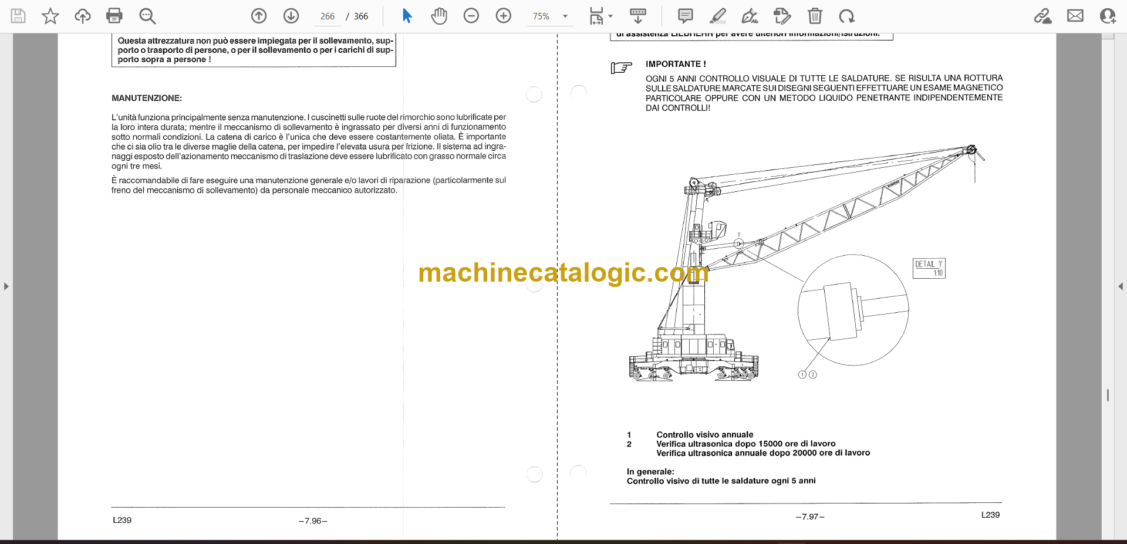Send the file by email
Viewport: 1127px width, 544px height.
point(1075,16)
